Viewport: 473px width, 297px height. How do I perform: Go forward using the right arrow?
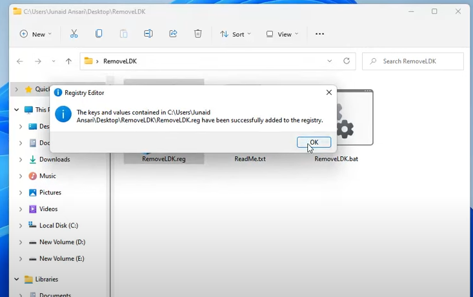click(x=38, y=61)
